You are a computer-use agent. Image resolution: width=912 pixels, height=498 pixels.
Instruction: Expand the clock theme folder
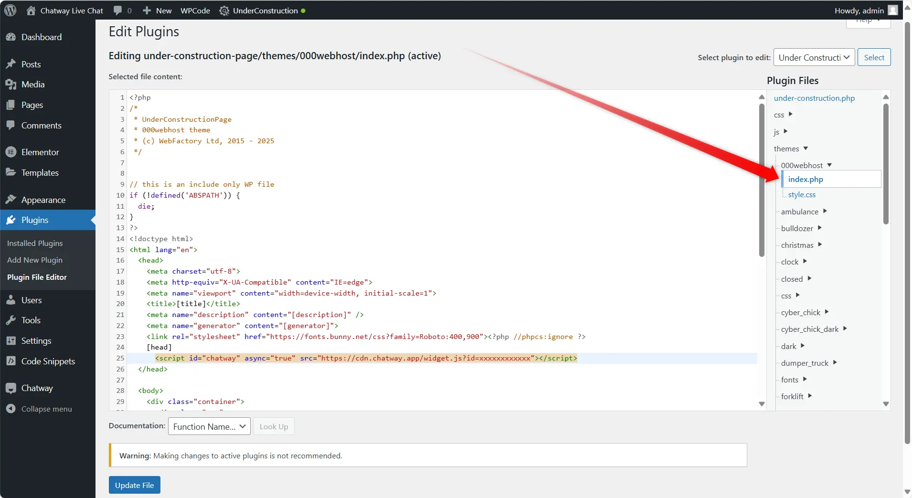tap(805, 261)
